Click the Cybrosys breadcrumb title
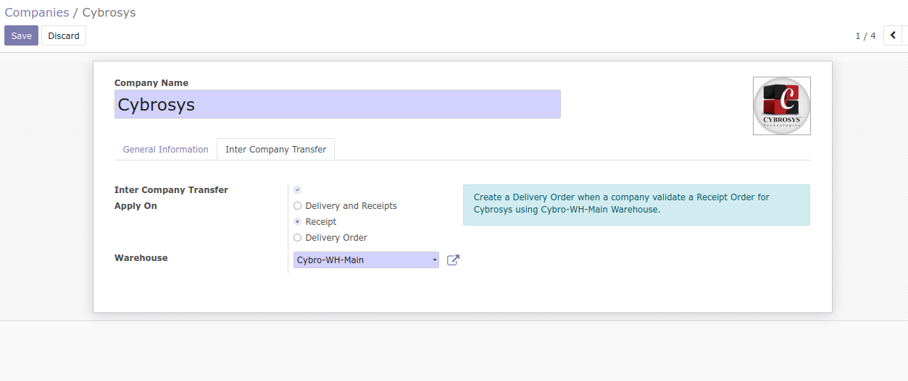This screenshot has height=381, width=908. 109,12
